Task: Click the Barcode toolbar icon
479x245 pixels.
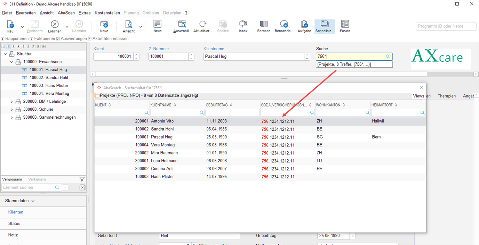Action: click(x=264, y=24)
